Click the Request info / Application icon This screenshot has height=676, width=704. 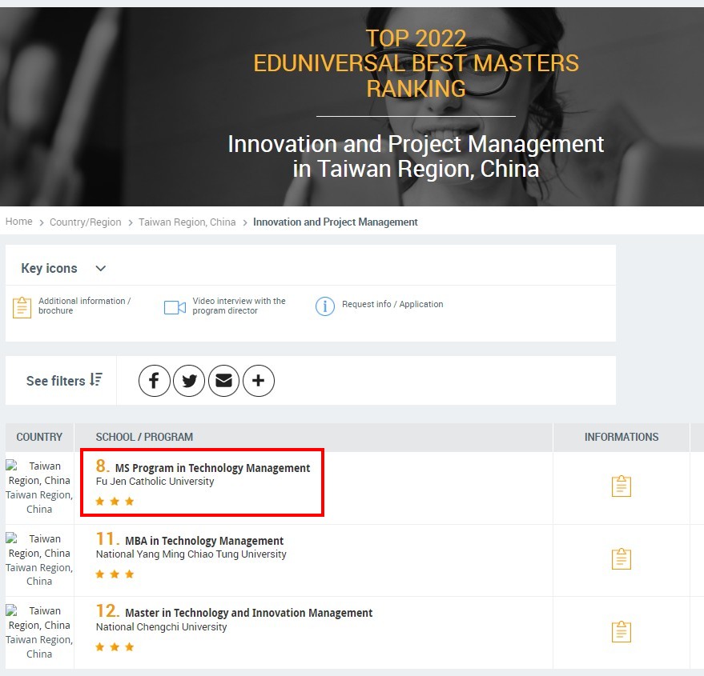[324, 306]
